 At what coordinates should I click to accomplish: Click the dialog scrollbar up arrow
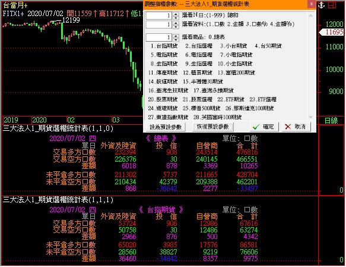tap(311, 15)
